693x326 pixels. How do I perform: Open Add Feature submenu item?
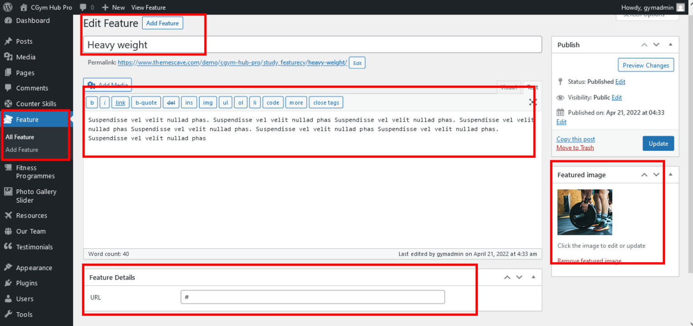[22, 149]
